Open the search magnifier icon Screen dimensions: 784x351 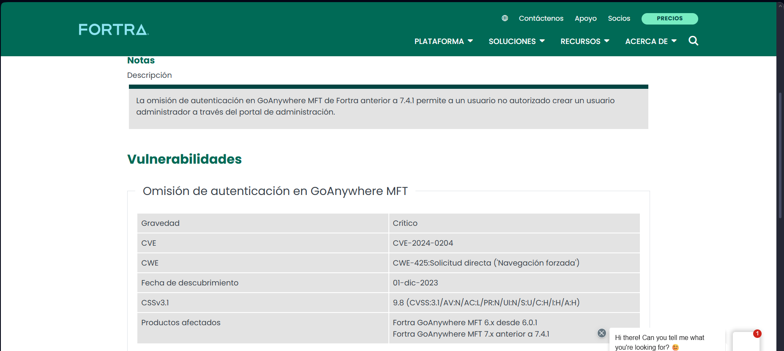point(693,41)
